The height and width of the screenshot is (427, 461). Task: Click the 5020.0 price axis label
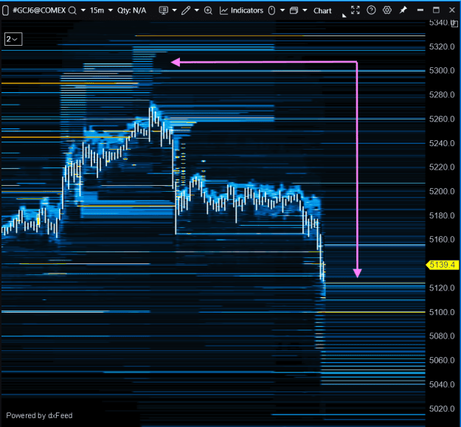click(442, 409)
